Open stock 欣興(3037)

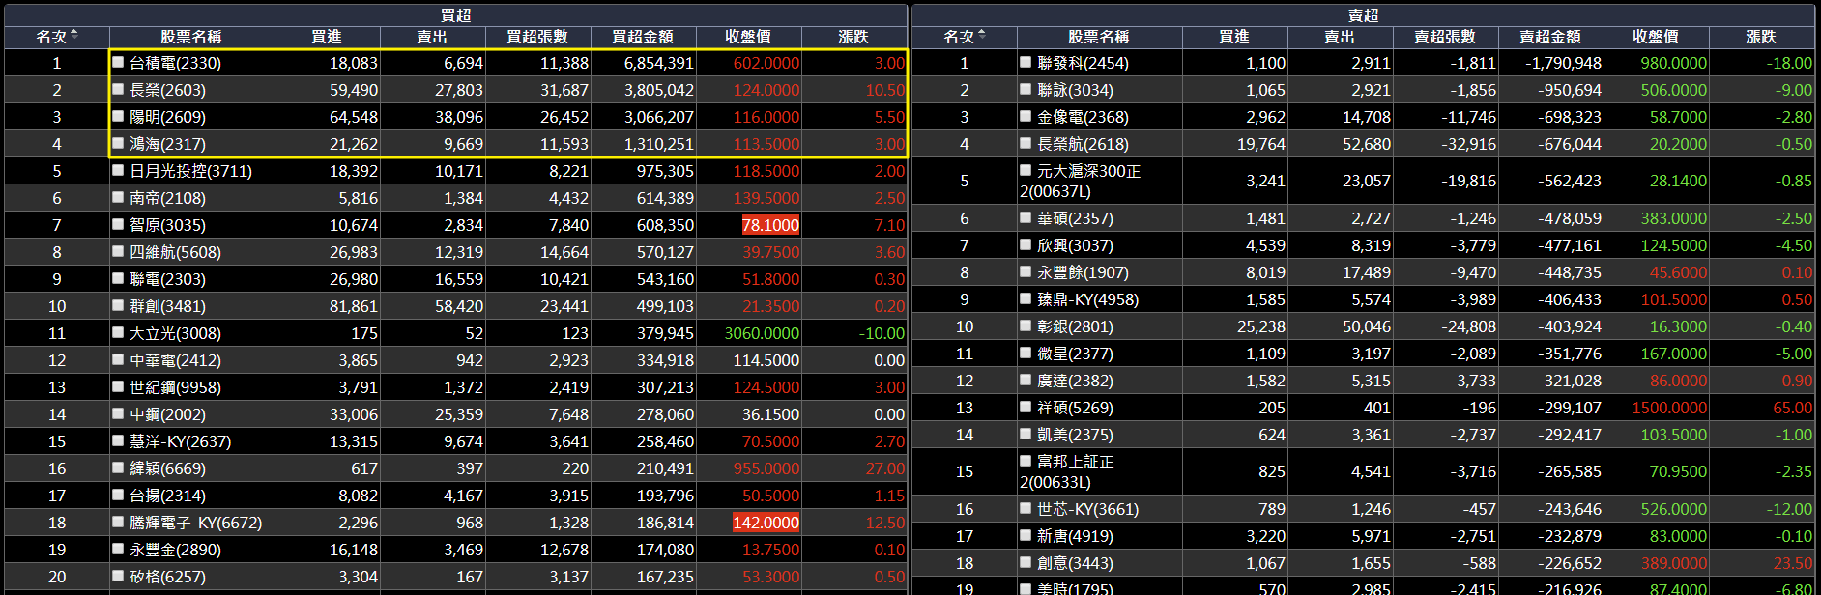point(1075,245)
